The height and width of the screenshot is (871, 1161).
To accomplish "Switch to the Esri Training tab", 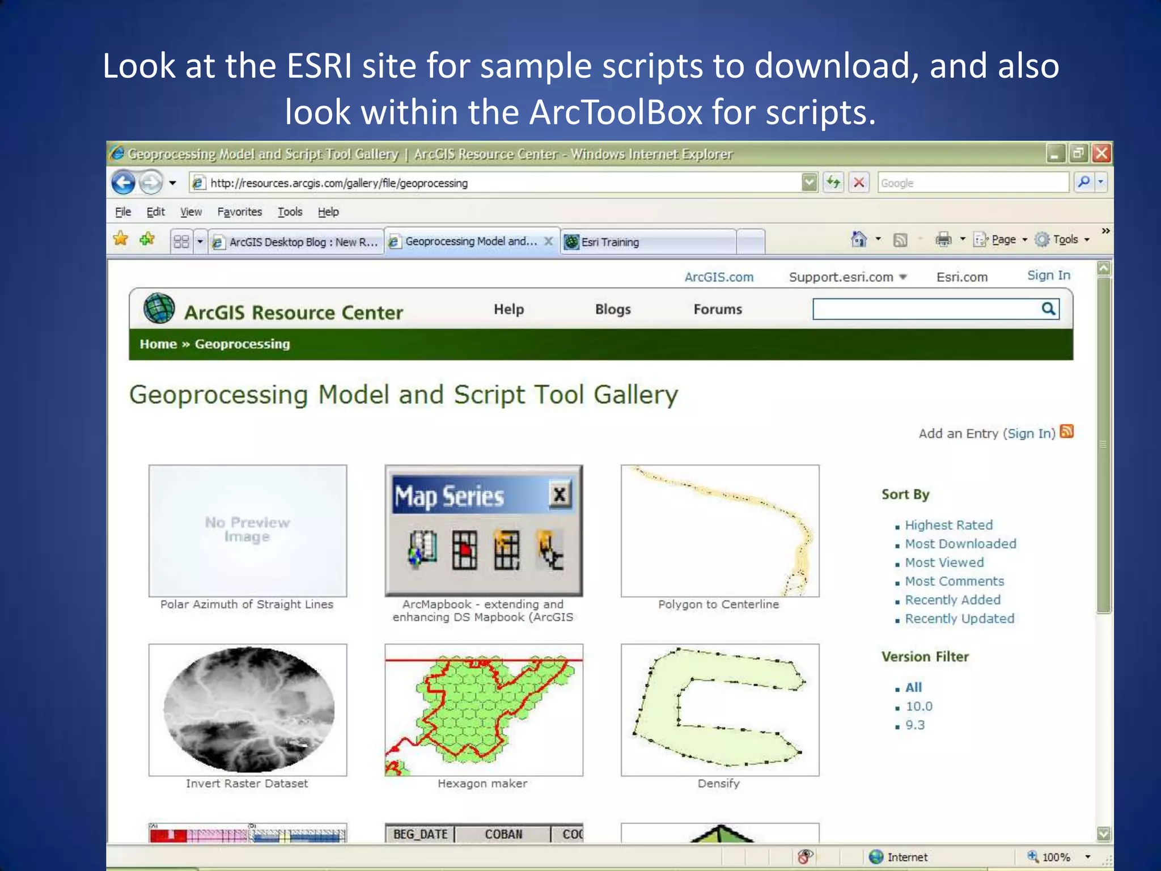I will 649,242.
